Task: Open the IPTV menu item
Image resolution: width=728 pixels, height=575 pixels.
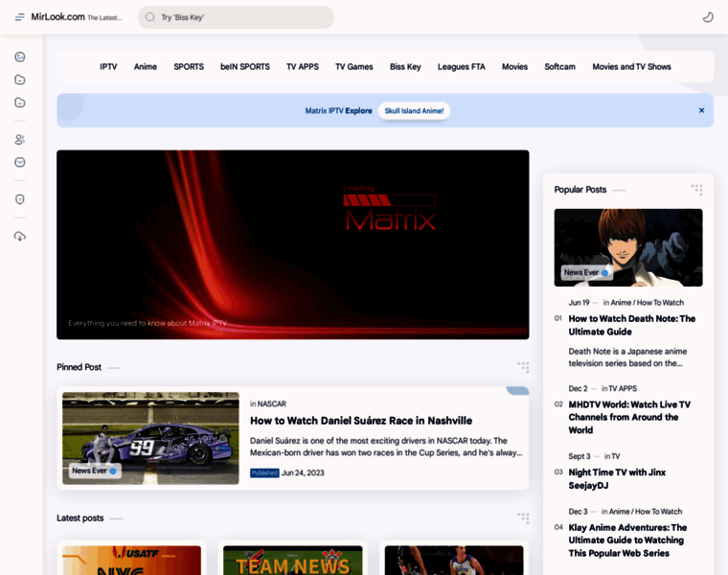Action: coord(108,67)
